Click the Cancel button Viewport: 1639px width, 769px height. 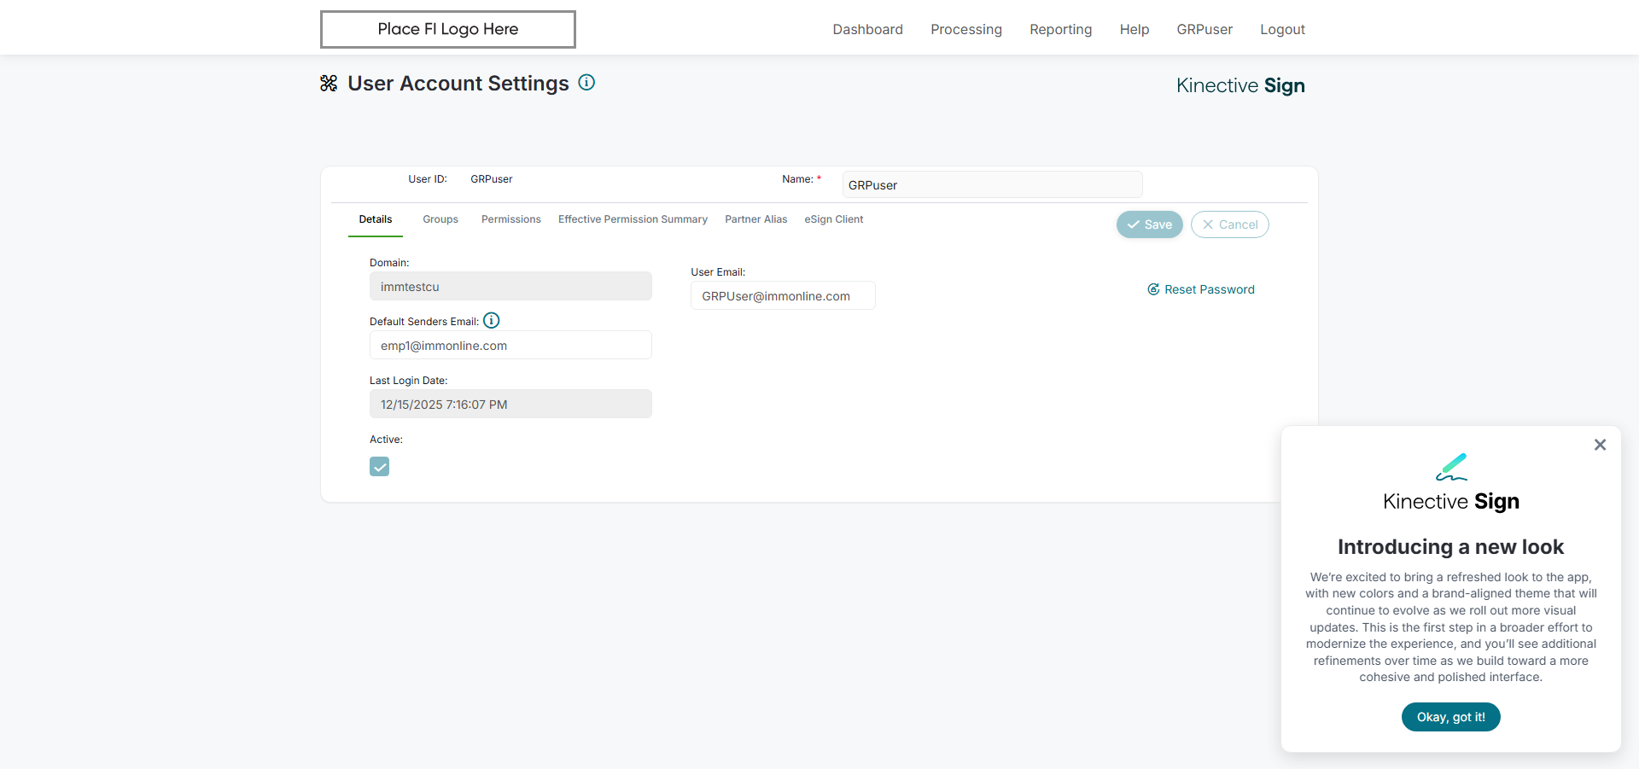pos(1230,224)
